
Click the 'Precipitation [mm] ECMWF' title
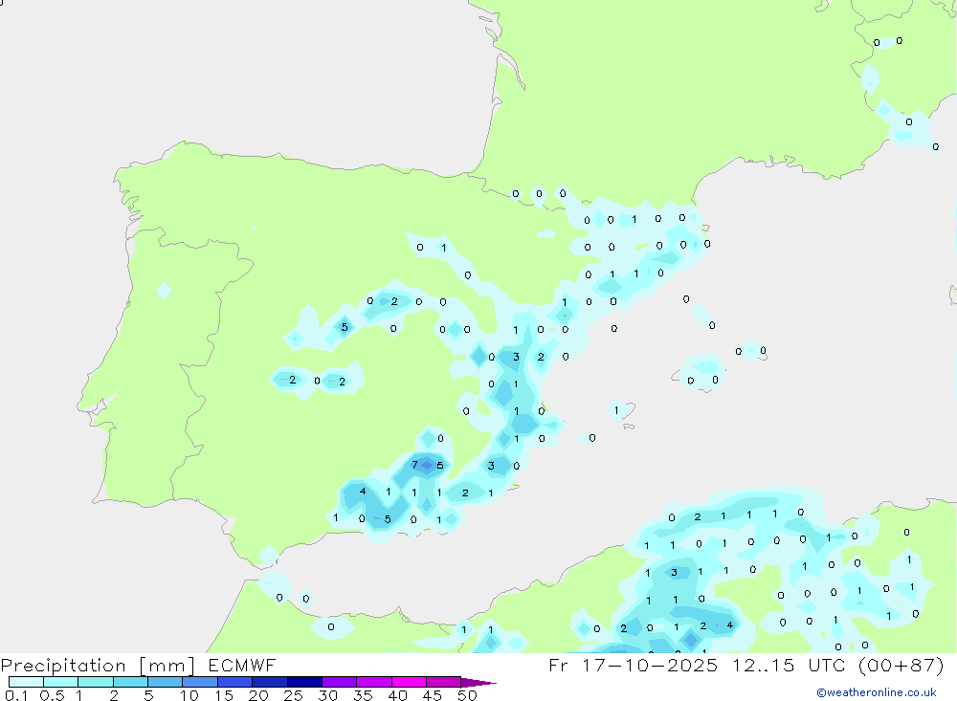139,665
